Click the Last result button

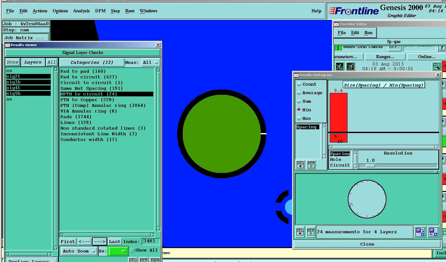click(115, 242)
